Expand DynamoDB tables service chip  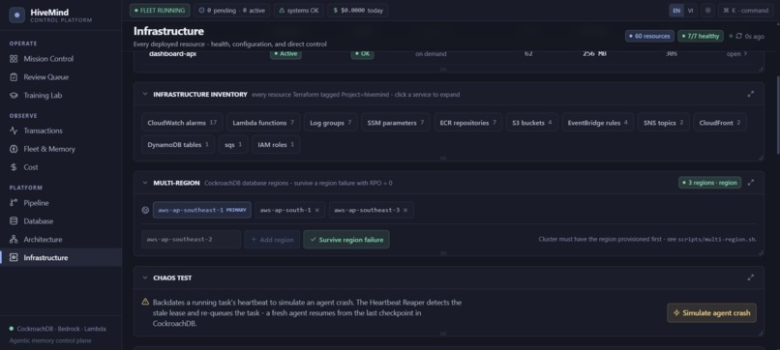pyautogui.click(x=178, y=144)
